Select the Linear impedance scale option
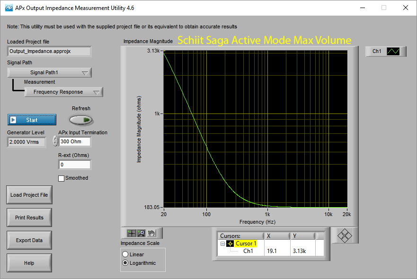This screenshot has height=279, width=417. [125, 254]
